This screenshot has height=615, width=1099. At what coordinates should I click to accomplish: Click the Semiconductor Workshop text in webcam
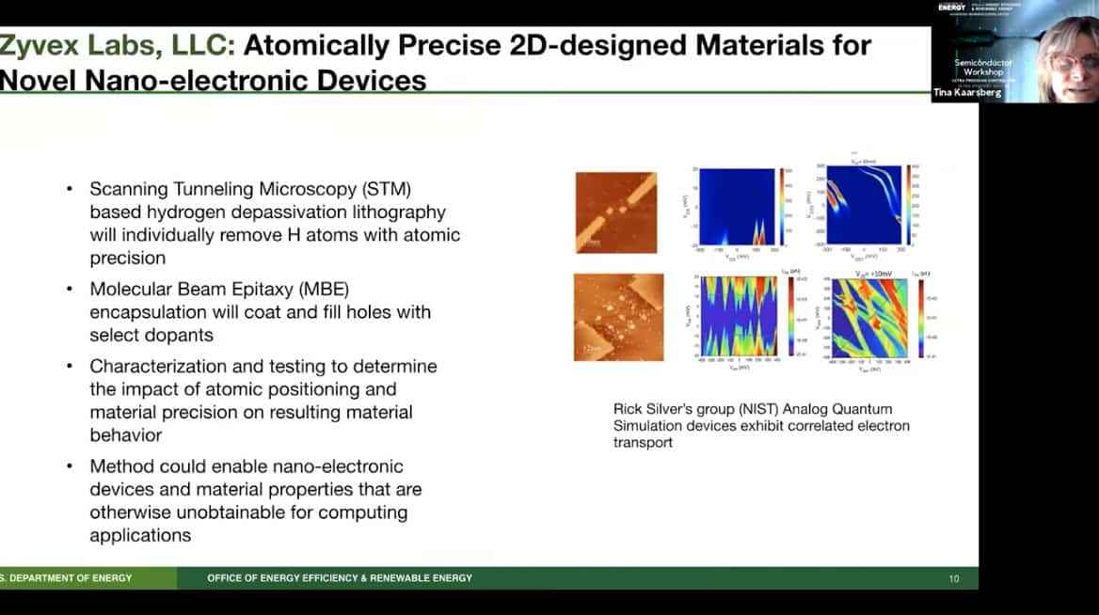tap(983, 67)
